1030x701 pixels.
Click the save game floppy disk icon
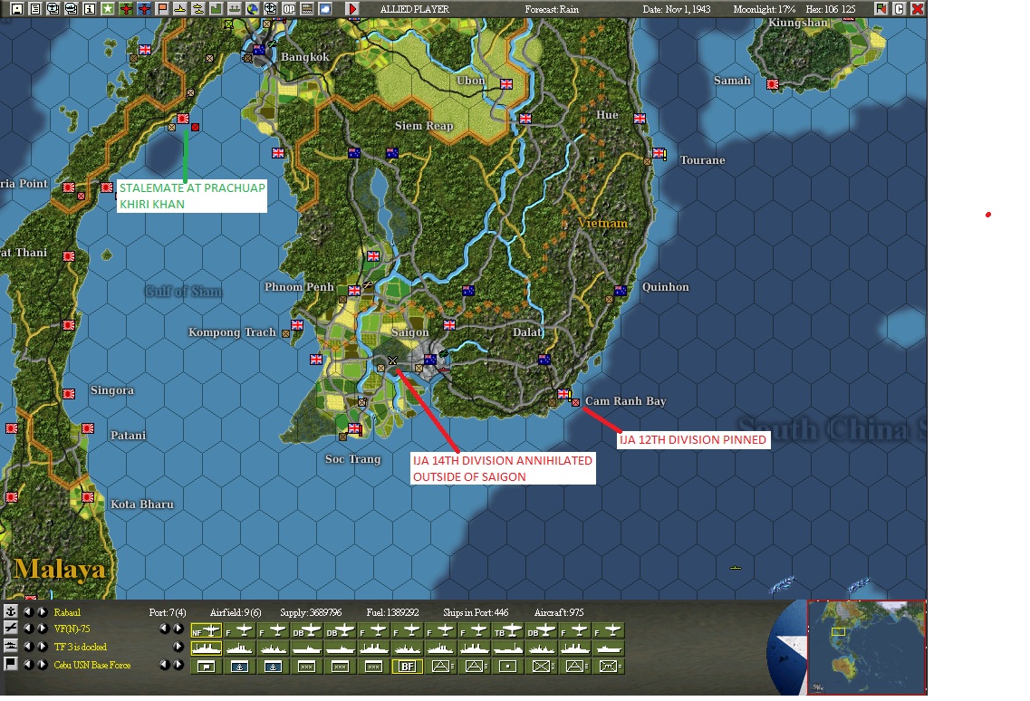[18, 8]
